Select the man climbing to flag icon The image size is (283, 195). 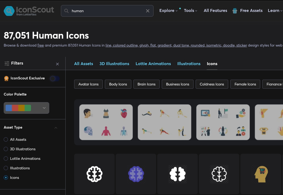tap(223, 113)
